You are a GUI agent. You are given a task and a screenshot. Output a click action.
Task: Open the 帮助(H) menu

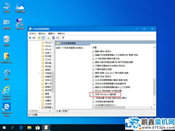(61, 33)
